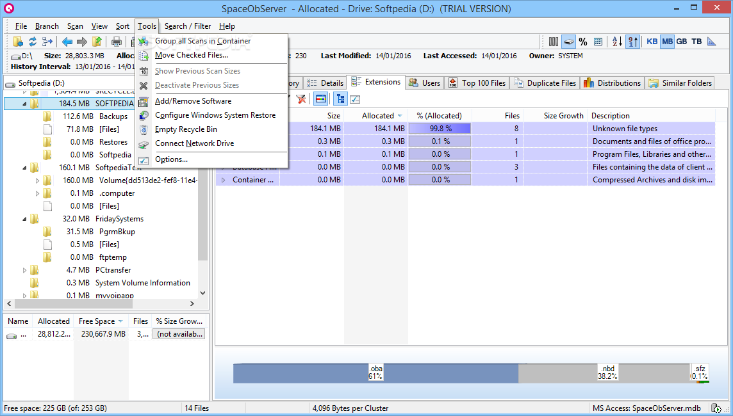
Task: Click the 99.8 % allocated progress bar
Action: tap(440, 129)
